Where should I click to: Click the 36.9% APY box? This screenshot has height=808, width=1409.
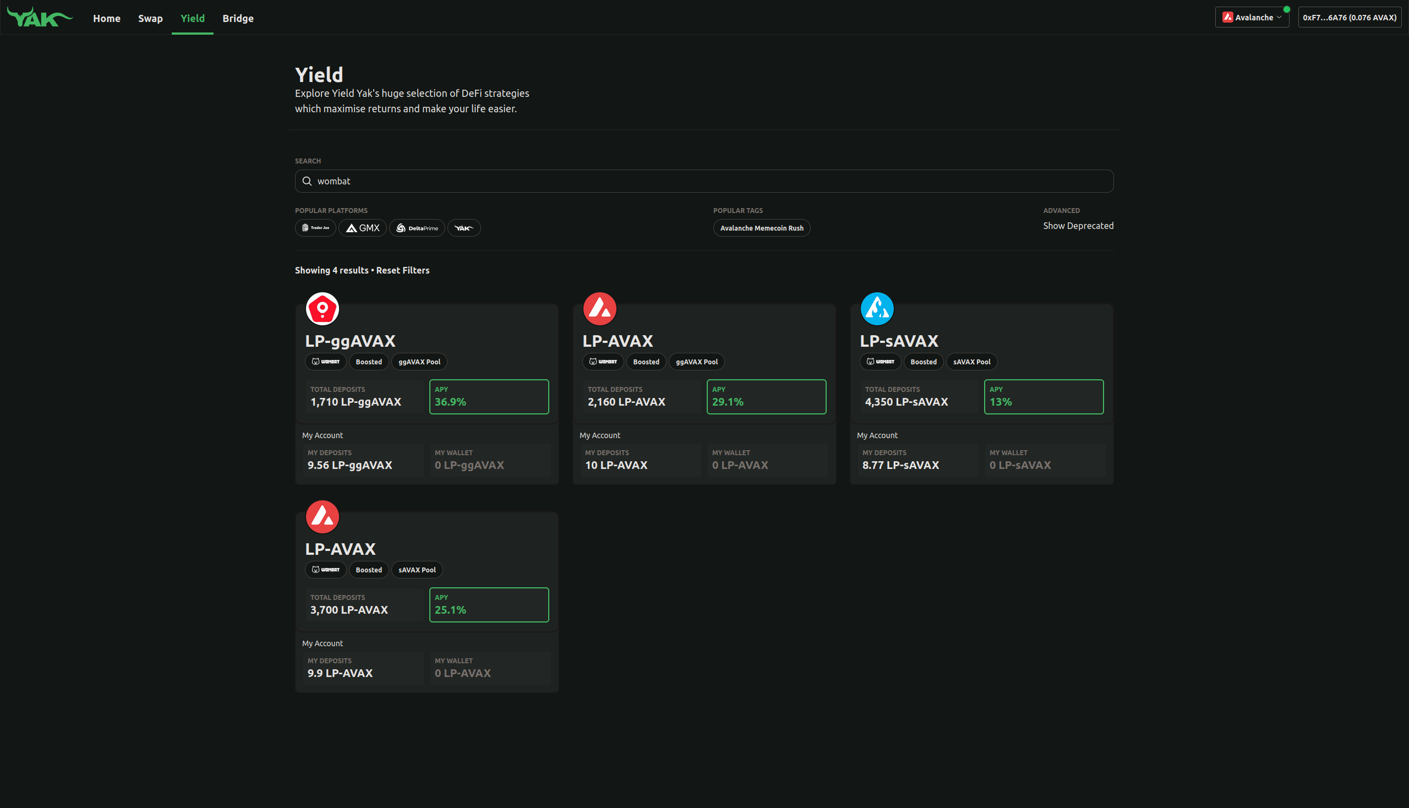point(489,397)
